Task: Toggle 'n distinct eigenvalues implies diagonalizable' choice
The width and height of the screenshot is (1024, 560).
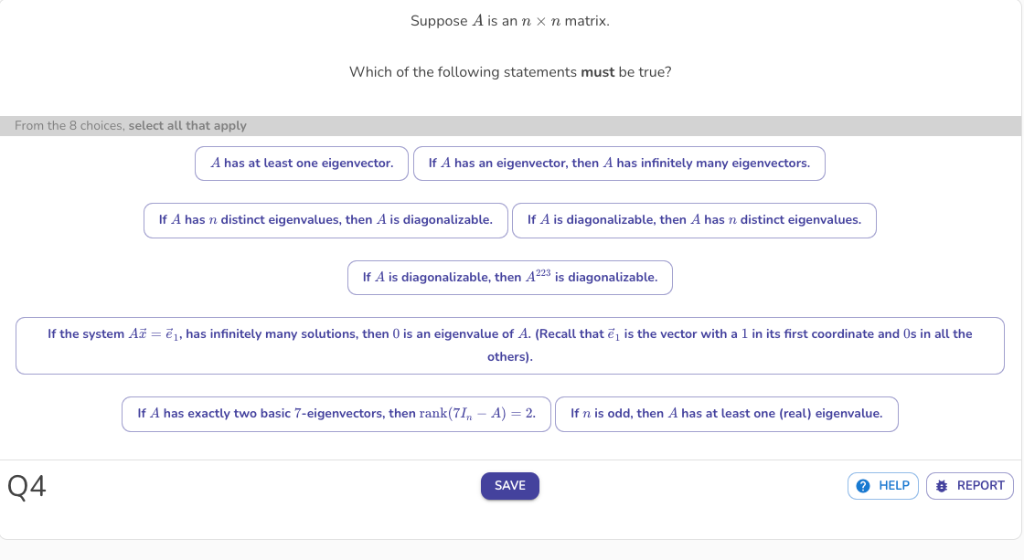Action: click(325, 220)
